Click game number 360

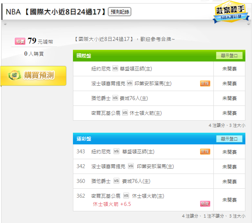(x=81, y=181)
